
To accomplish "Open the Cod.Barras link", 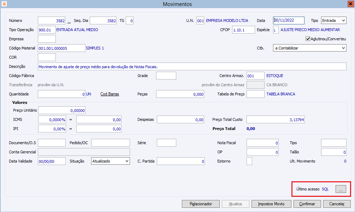I will [110, 94].
